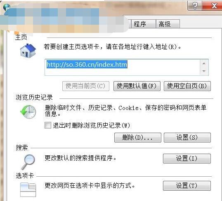Click the magnifying glass search icon
This screenshot has width=222, height=201.
point(28,162)
